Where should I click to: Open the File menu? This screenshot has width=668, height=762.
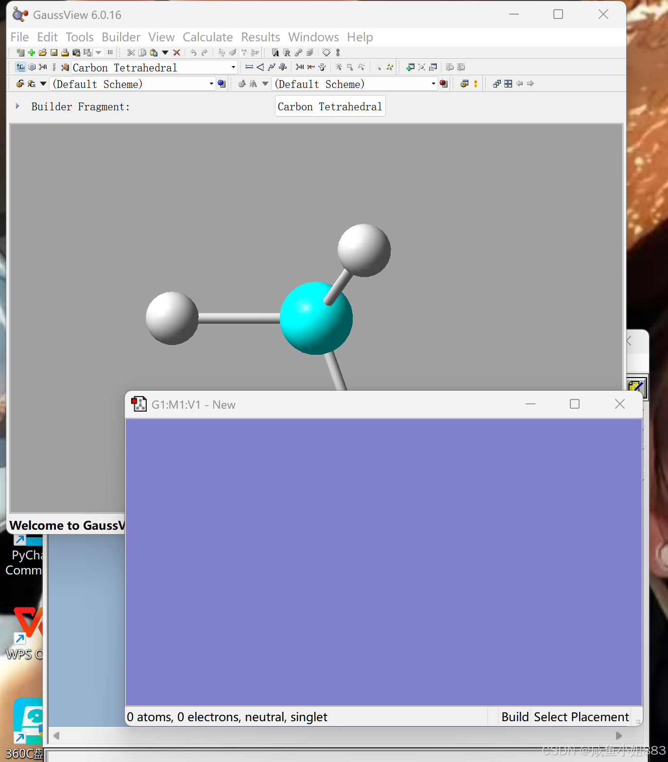(19, 37)
